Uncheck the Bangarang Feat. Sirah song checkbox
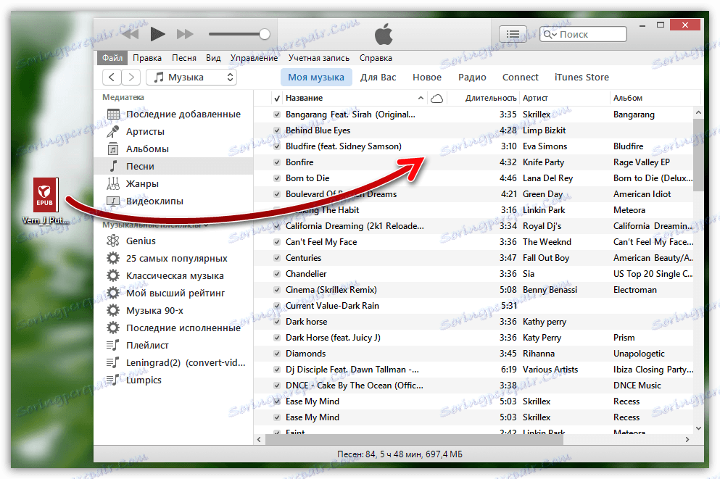Viewport: 720px width, 479px height. [277, 114]
